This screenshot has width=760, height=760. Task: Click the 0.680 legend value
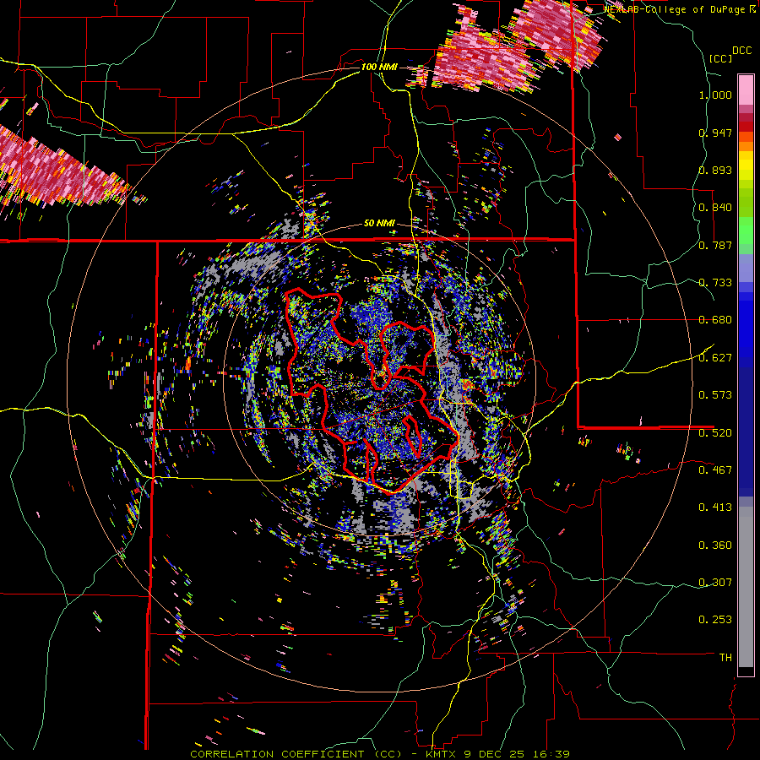[x=715, y=320]
